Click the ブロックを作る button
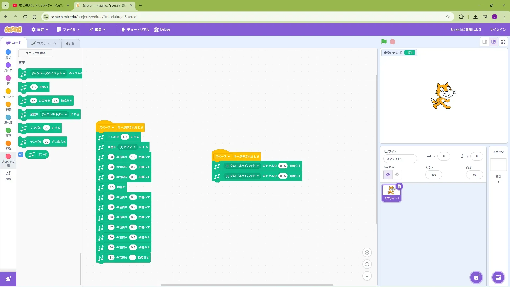The image size is (510, 287). tap(36, 53)
